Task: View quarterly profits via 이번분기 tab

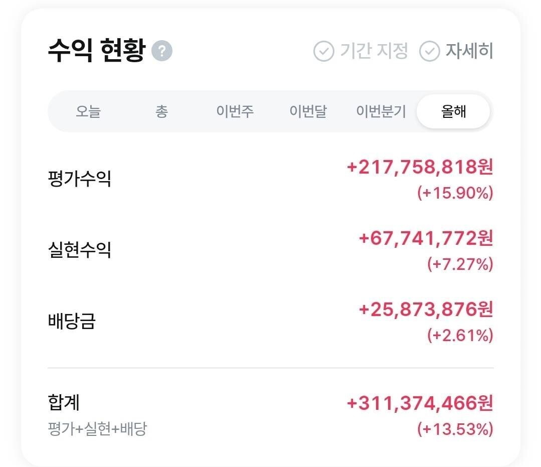Action: click(382, 112)
